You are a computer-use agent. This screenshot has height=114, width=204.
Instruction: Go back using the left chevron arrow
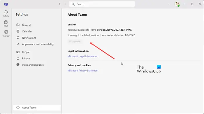pyautogui.click(x=59, y=4)
